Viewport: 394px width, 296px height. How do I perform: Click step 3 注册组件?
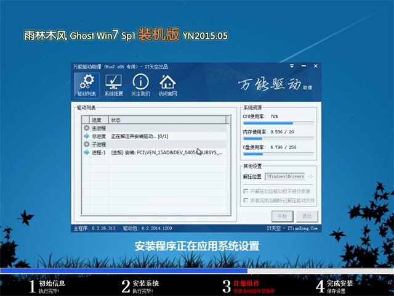pos(249,286)
